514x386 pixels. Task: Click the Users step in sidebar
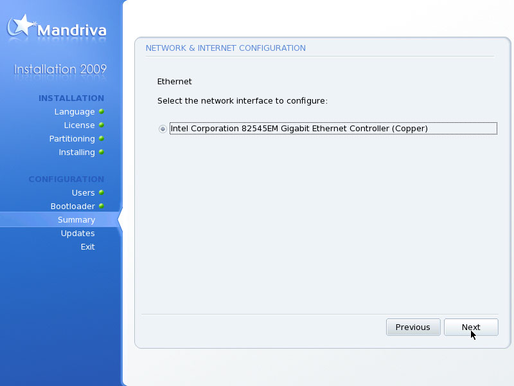click(x=84, y=192)
